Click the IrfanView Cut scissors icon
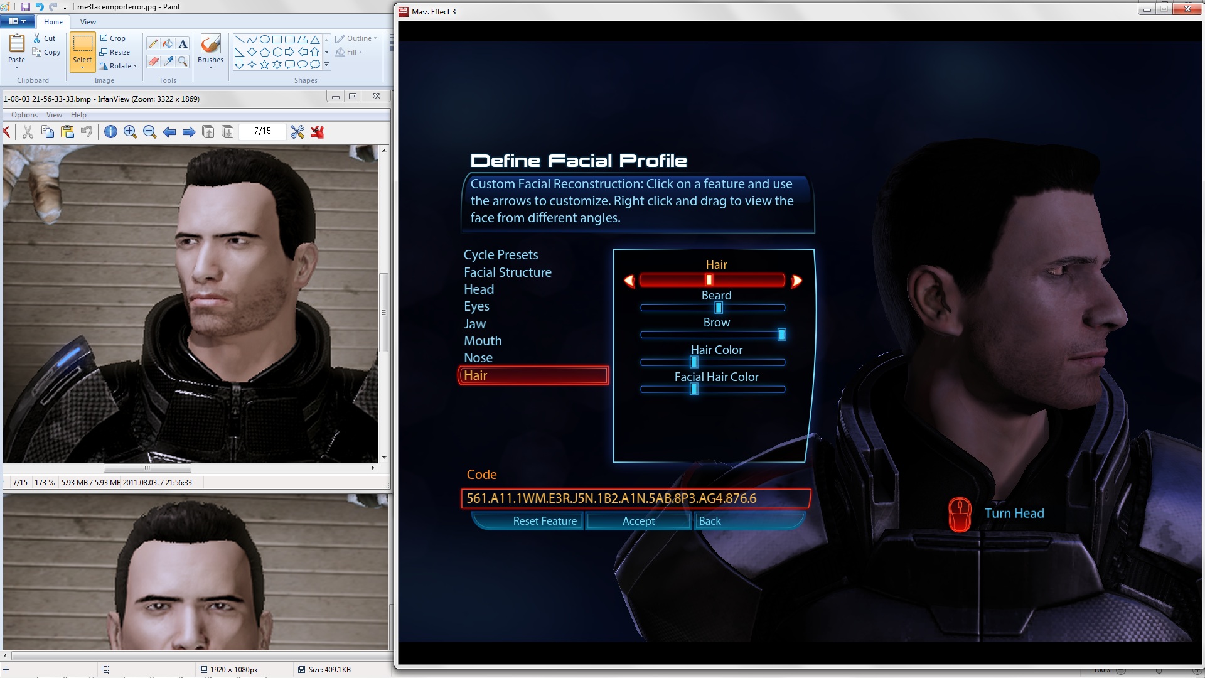 tap(28, 132)
